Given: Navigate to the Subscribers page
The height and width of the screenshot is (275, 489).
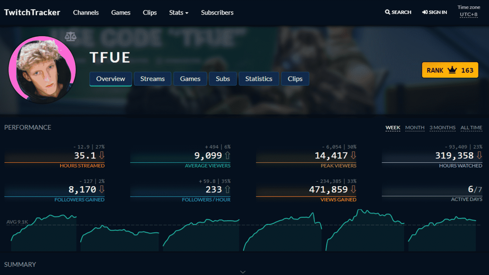Looking at the screenshot, I should tap(217, 13).
